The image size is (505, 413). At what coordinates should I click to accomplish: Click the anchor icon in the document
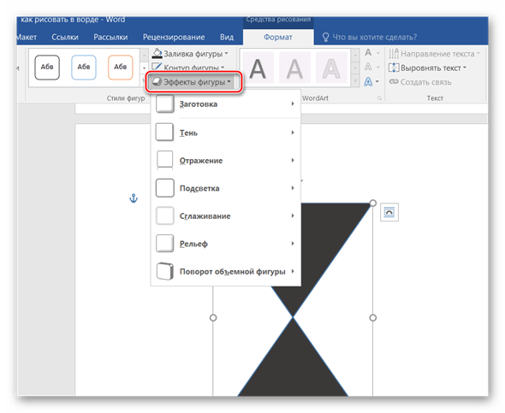pos(134,198)
